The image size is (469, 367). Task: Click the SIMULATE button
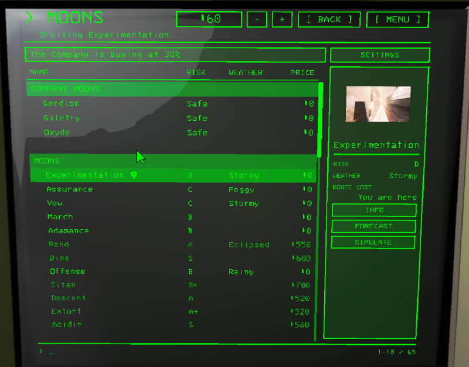[373, 242]
